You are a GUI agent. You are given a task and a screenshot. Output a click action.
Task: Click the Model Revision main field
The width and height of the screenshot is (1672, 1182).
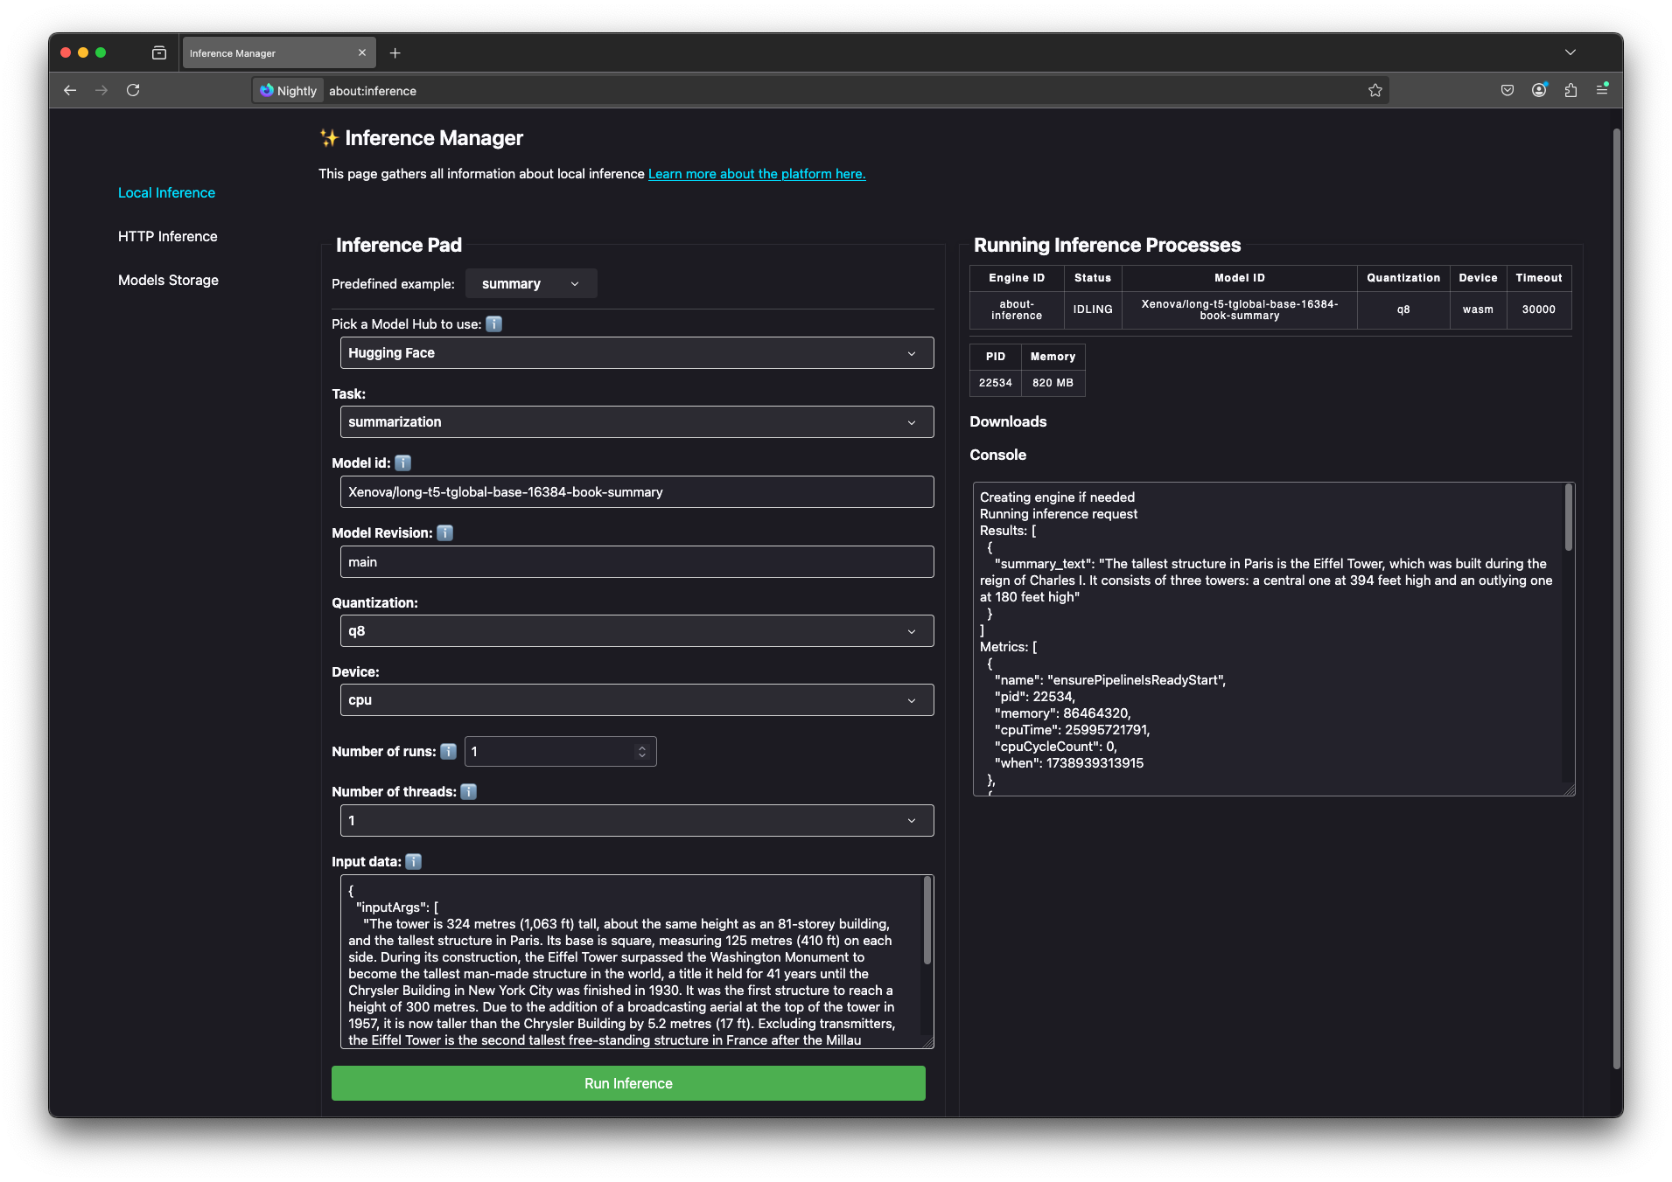636,561
